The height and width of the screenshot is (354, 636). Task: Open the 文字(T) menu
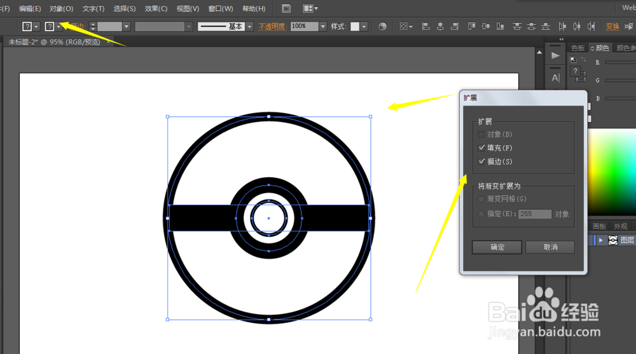click(93, 8)
